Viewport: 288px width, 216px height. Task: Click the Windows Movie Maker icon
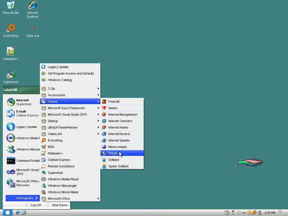pyautogui.click(x=44, y=192)
